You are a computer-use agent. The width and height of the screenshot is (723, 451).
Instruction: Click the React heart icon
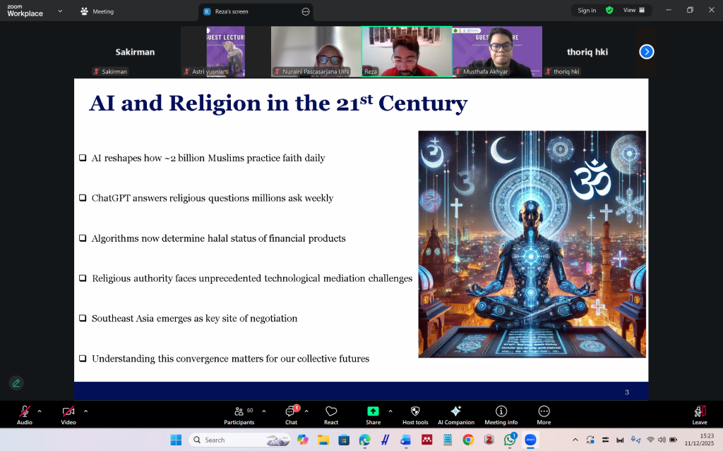point(331,414)
